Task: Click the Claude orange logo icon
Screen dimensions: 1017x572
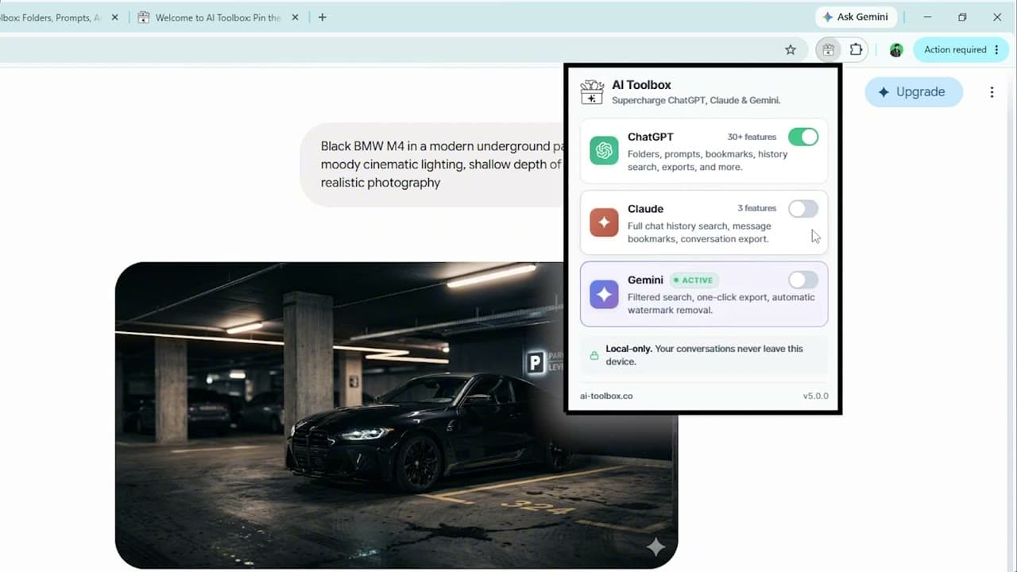Action: tap(604, 222)
